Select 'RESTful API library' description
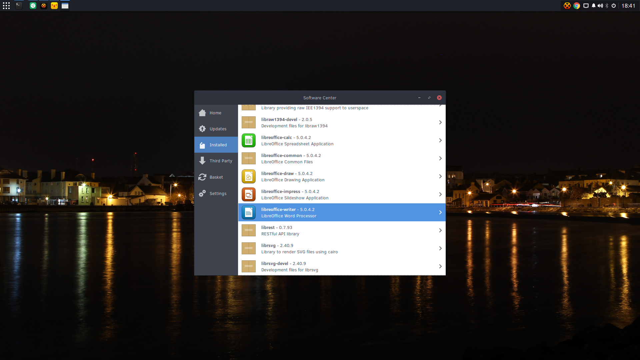 click(x=280, y=234)
